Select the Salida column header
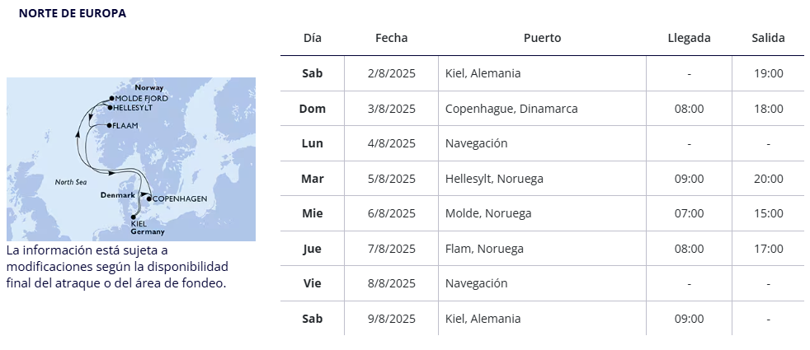 tap(768, 38)
